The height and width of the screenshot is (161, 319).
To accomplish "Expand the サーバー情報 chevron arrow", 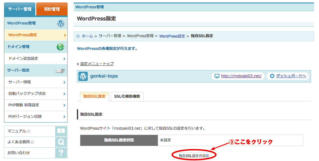I will click(64, 82).
